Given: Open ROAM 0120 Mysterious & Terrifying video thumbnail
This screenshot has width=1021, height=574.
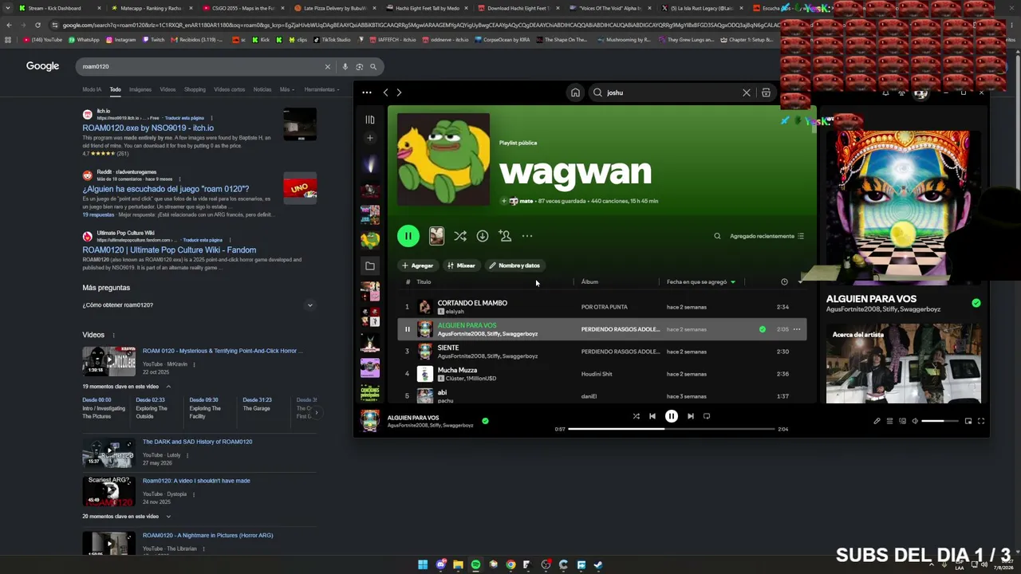Looking at the screenshot, I should click(108, 361).
